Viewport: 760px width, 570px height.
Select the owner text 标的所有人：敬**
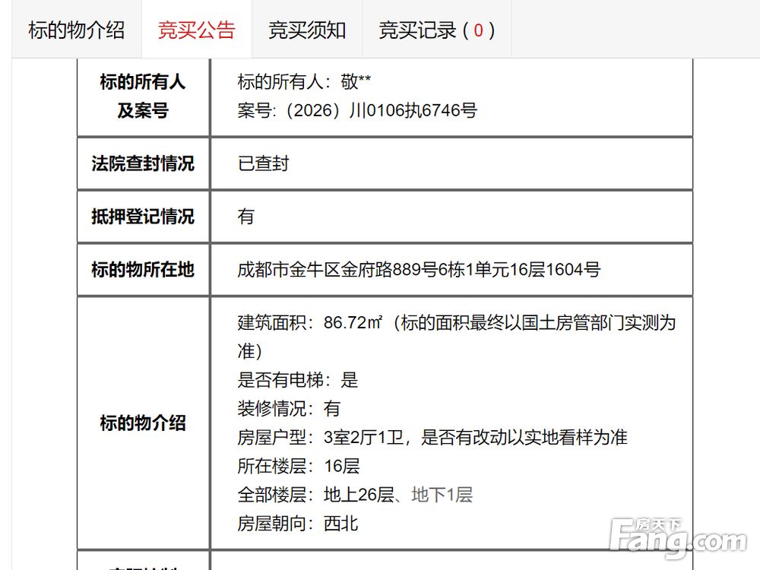click(305, 81)
